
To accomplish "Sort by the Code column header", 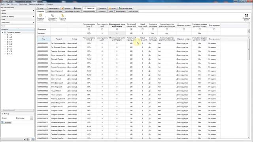I will point(44,39).
